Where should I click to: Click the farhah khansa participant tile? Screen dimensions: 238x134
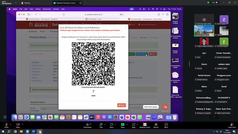pyautogui.click(x=204, y=77)
